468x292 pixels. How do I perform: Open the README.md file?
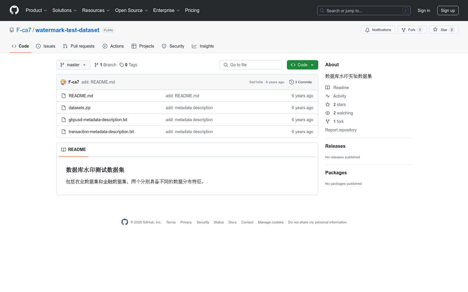pyautogui.click(x=81, y=96)
